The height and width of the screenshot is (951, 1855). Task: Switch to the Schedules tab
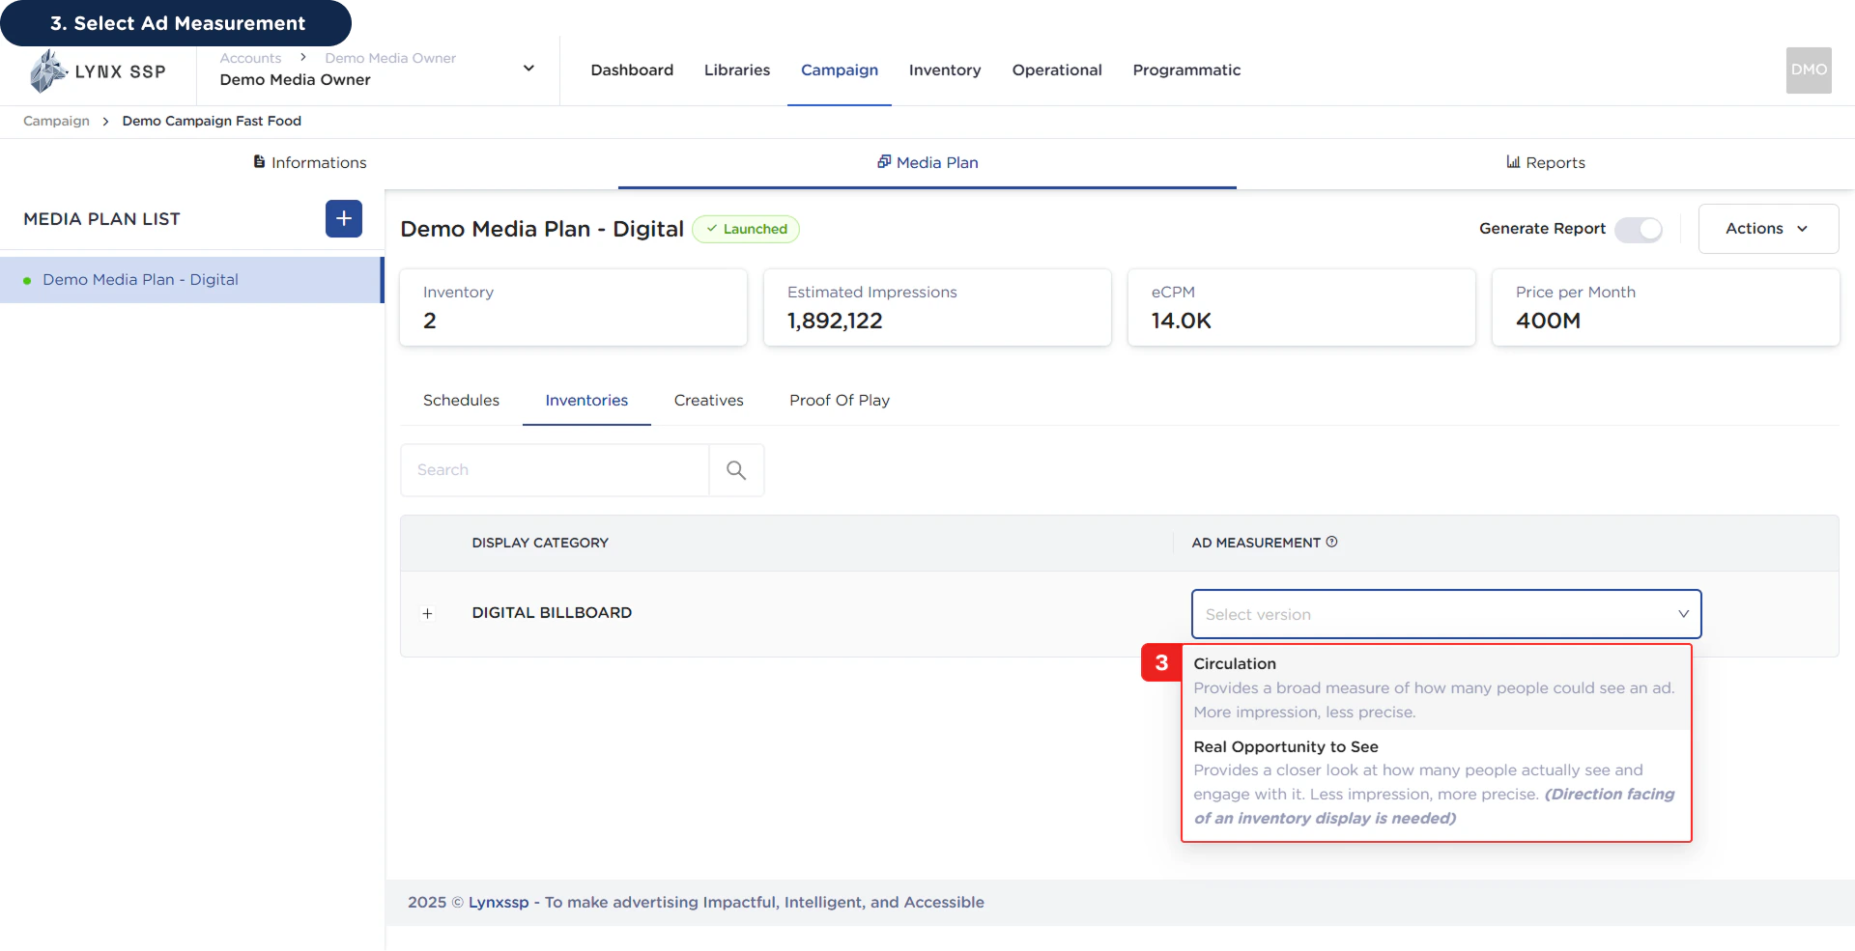pyautogui.click(x=461, y=400)
